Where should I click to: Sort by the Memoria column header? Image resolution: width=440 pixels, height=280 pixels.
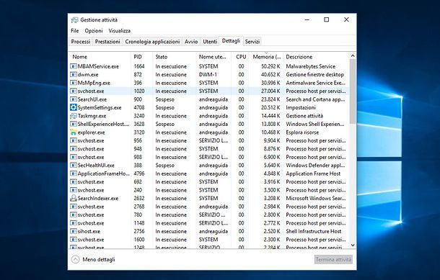coord(266,57)
